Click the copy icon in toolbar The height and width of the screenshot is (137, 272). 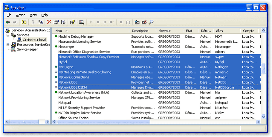point(40,22)
